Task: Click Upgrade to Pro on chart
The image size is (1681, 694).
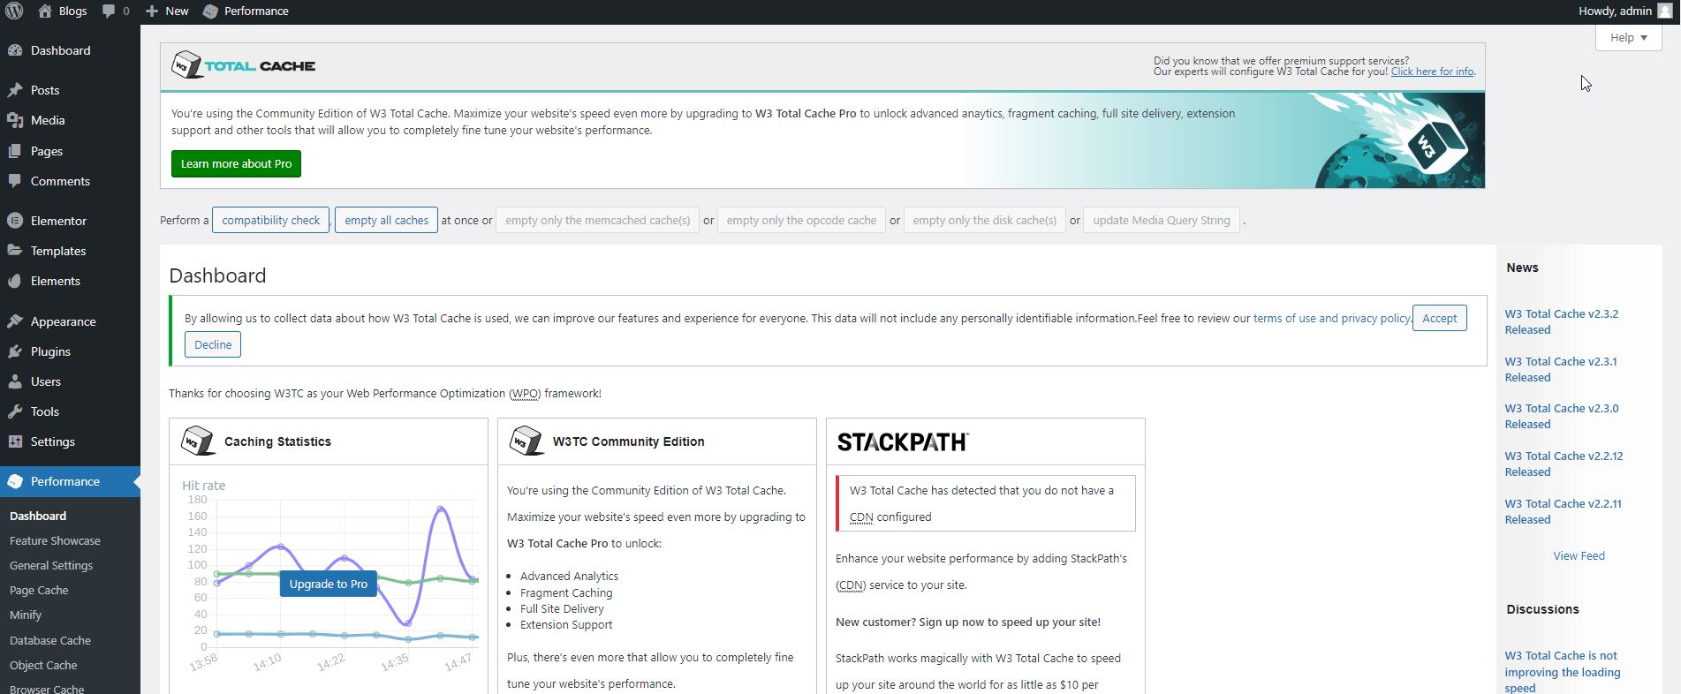Action: click(329, 584)
